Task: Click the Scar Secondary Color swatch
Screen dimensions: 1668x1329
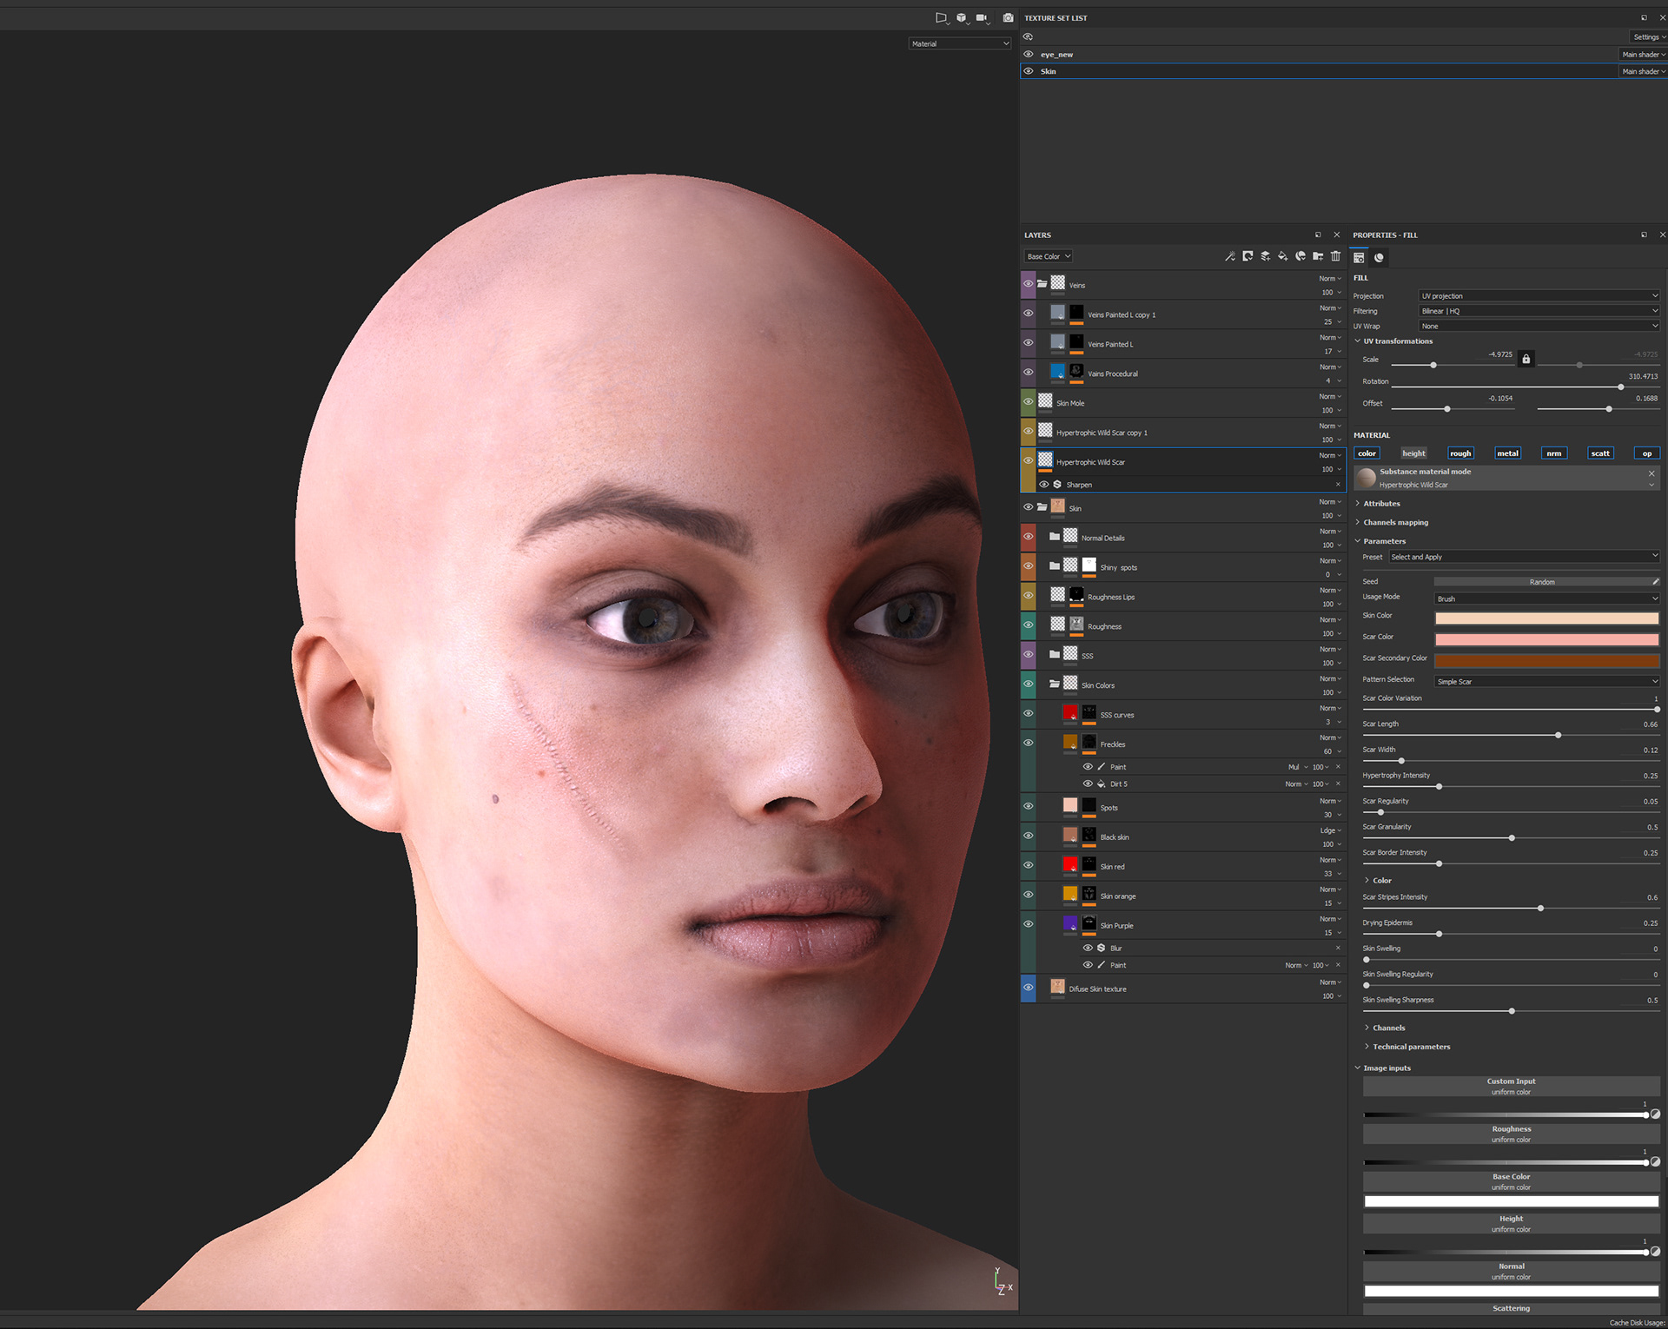Action: tap(1546, 661)
